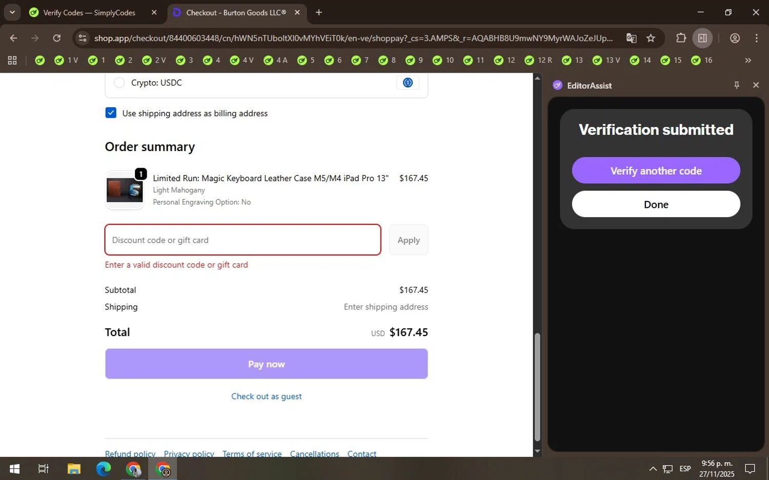The width and height of the screenshot is (769, 480).
Task: Click the Apply discount button
Action: tap(409, 240)
